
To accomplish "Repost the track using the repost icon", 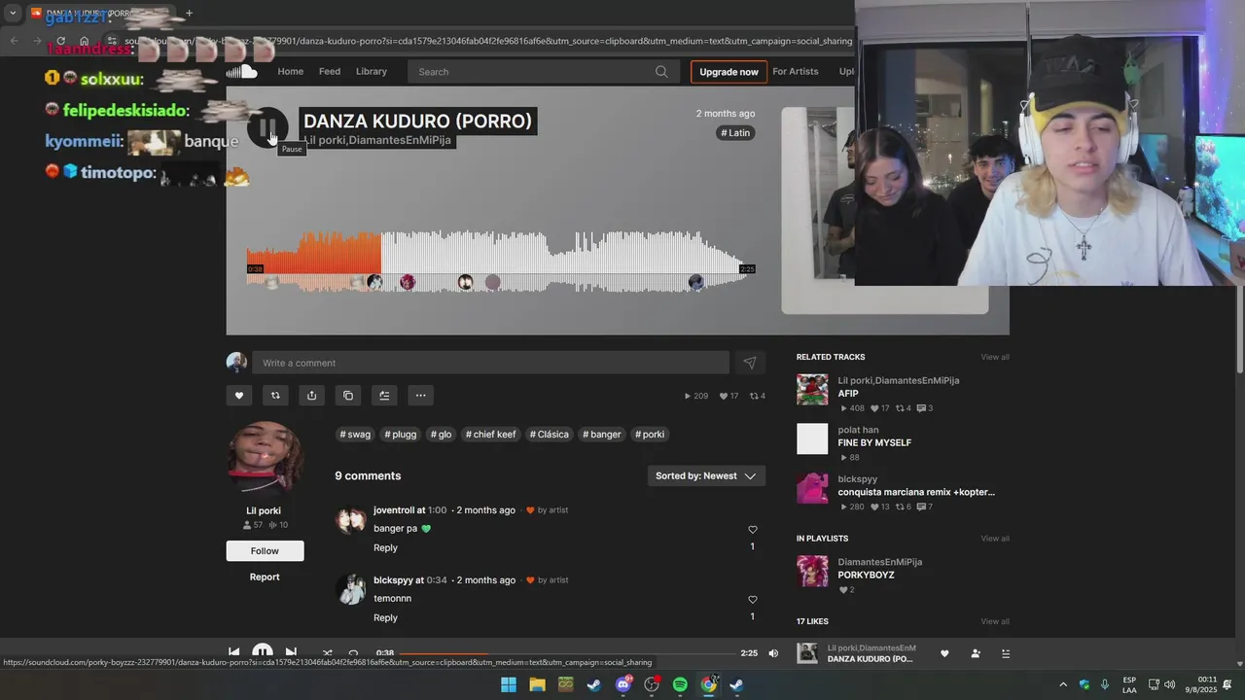I will (x=275, y=396).
